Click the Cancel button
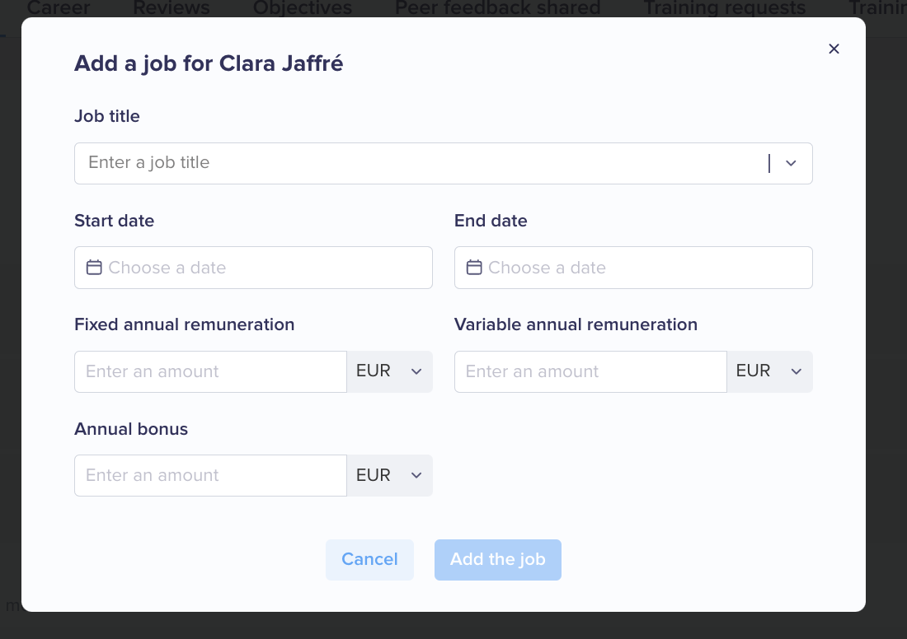The image size is (907, 639). (x=369, y=559)
